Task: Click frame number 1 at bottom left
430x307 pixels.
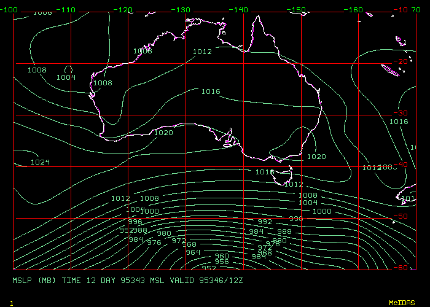Action: (x=11, y=303)
